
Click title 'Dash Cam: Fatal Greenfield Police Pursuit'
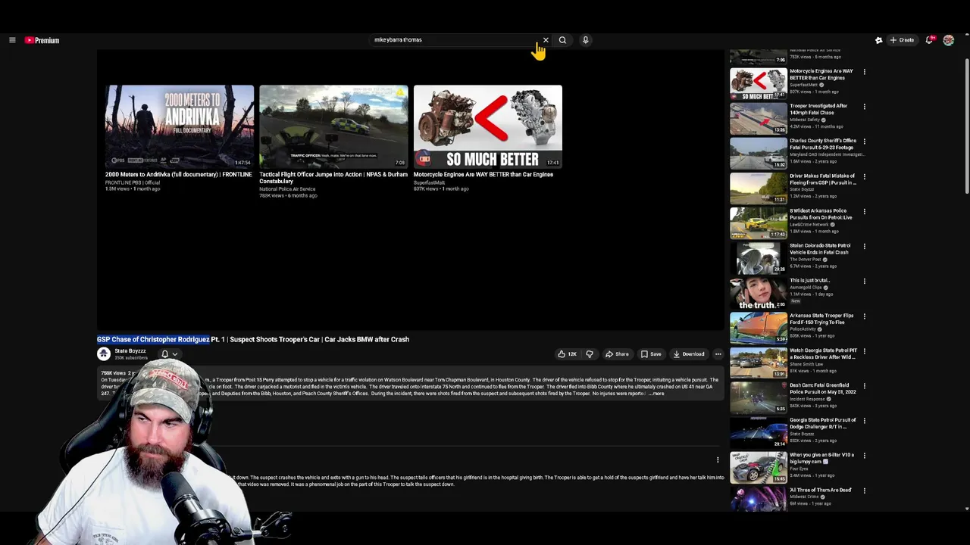tap(823, 388)
